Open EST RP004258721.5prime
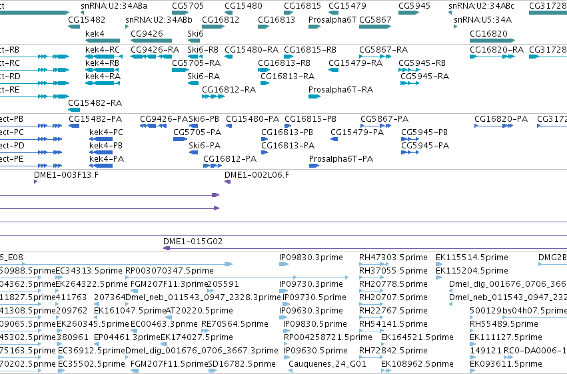The image size is (567, 374). [328, 337]
